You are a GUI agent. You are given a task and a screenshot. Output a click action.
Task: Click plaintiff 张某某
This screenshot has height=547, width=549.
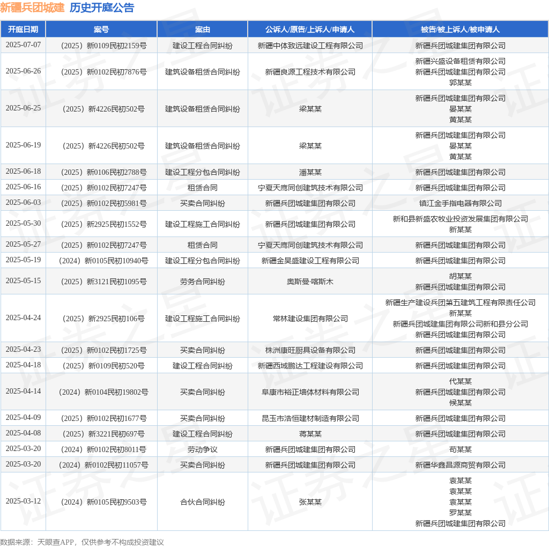point(310,502)
